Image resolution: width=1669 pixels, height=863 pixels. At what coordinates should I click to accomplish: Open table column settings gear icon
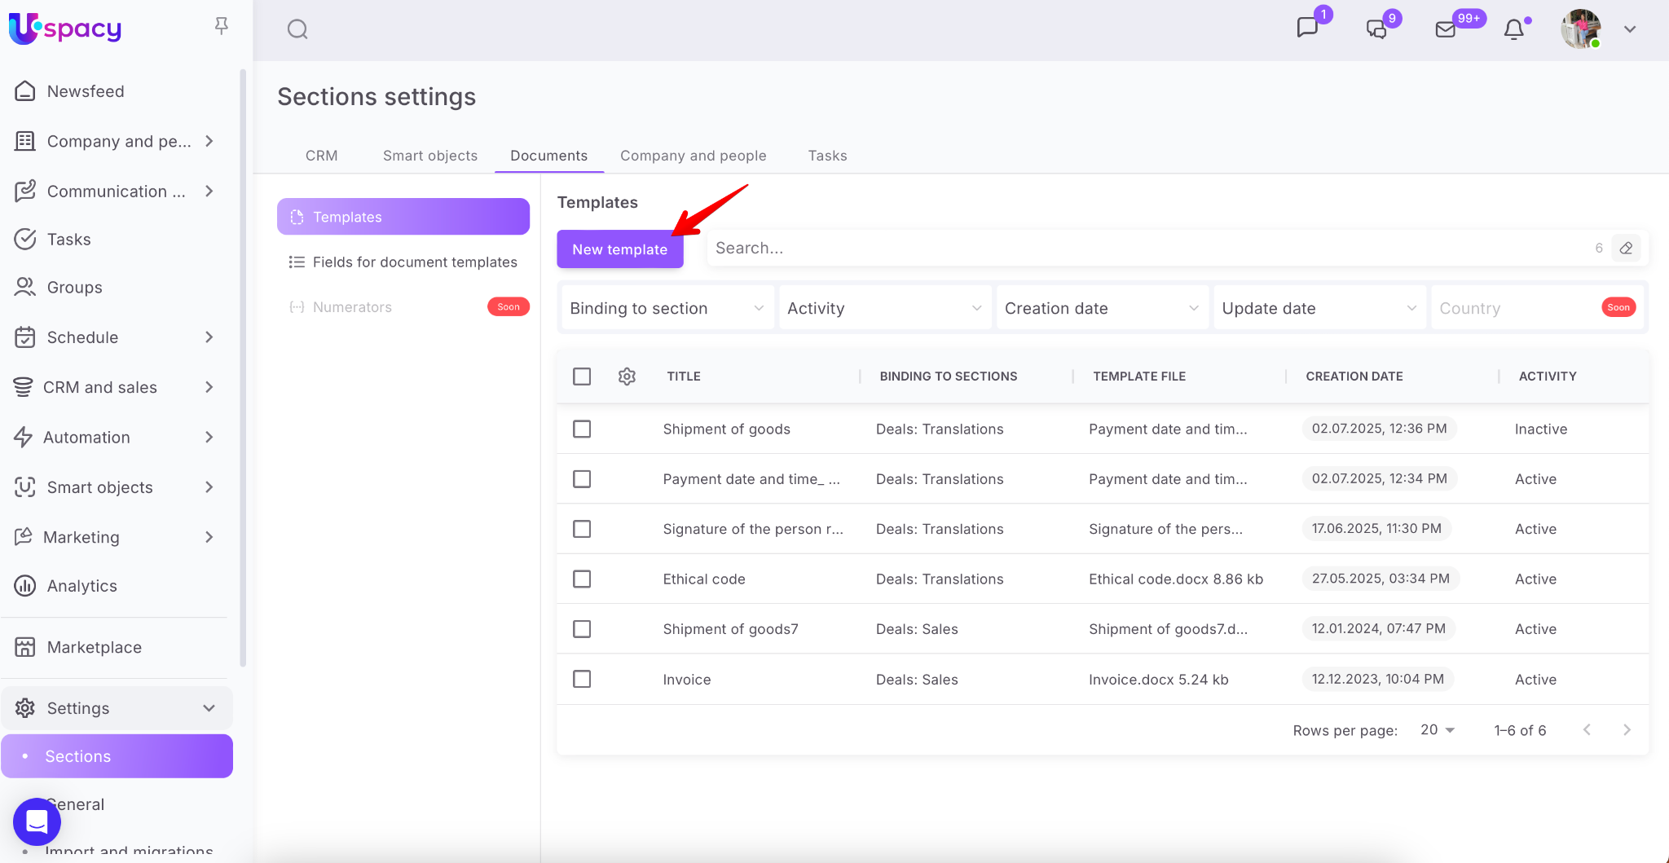(x=627, y=376)
